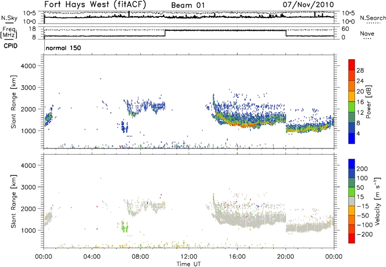Click the dark blue bottom of power color bar
The height and width of the screenshot is (267, 386).
(352, 138)
